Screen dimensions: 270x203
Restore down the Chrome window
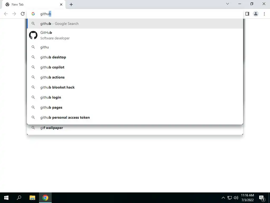[x=252, y=4]
